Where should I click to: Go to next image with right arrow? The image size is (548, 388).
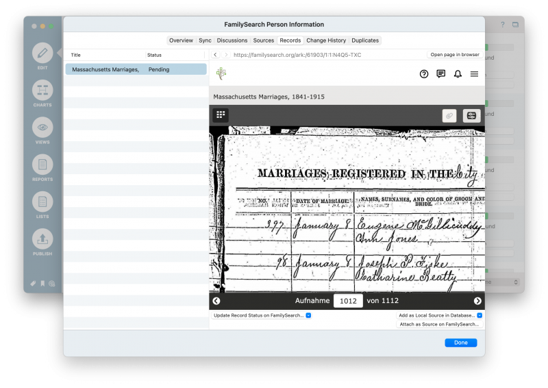coord(477,301)
